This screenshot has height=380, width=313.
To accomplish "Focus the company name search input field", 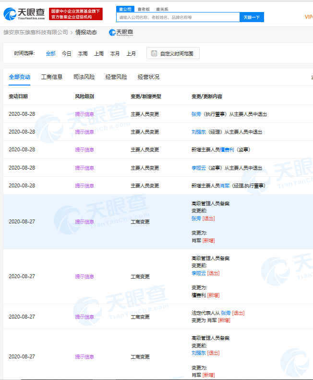I will (178, 17).
